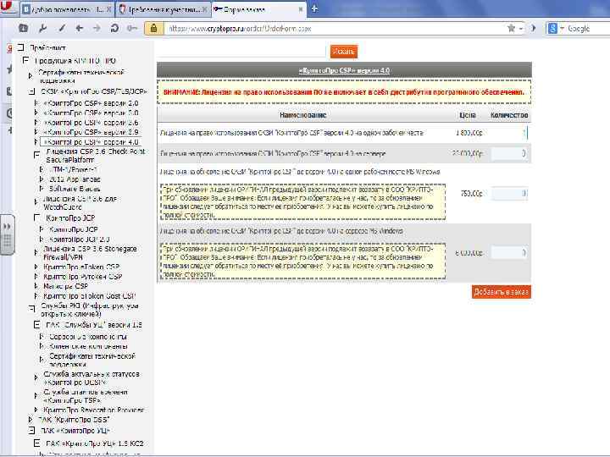Open the «КриптоПро CSP» версии 4.0 header link
Screen dimensions: 610x457
point(344,70)
